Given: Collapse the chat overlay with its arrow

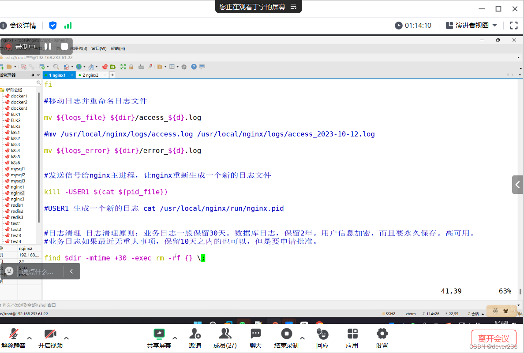Looking at the screenshot, I should [71, 271].
